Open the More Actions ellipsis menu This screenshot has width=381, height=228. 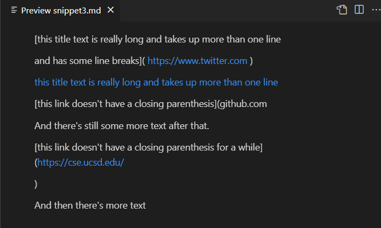[376, 10]
